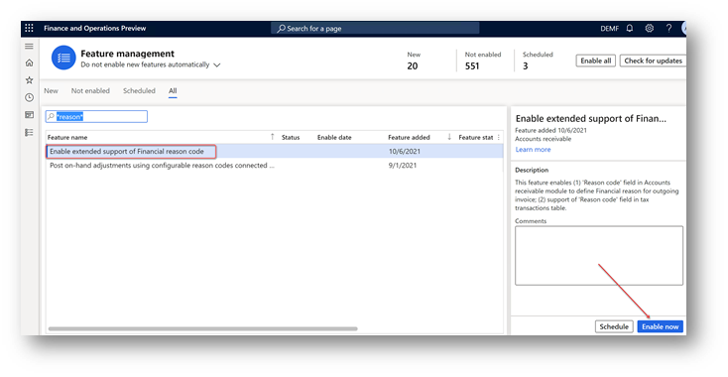The image size is (728, 377).
Task: Click the Not enabled count 551 tile
Action: click(x=483, y=61)
